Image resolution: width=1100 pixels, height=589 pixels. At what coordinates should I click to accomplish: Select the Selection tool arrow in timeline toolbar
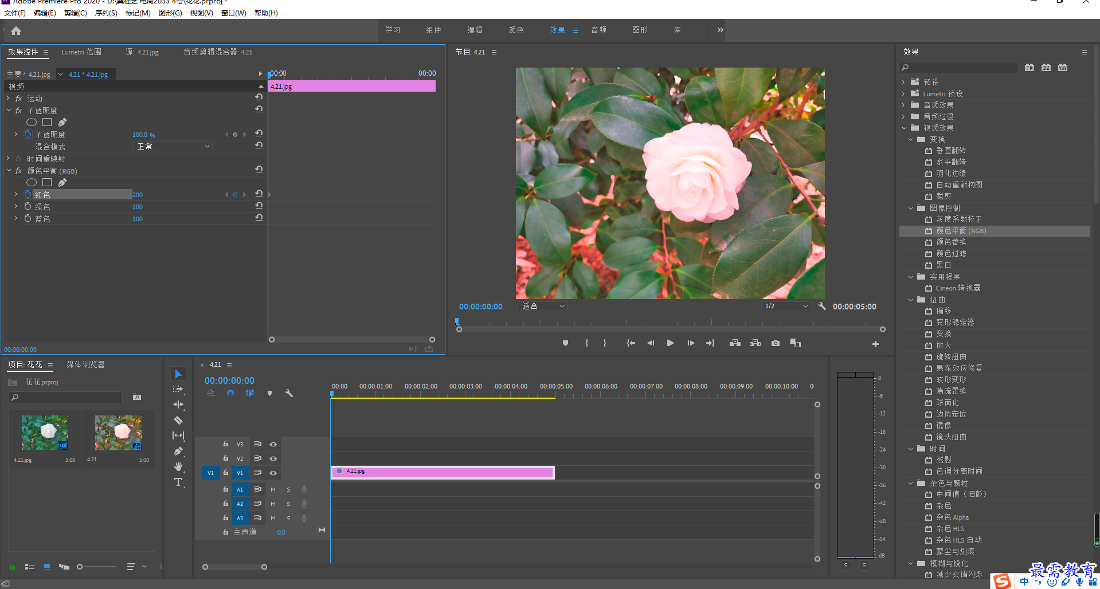point(178,374)
